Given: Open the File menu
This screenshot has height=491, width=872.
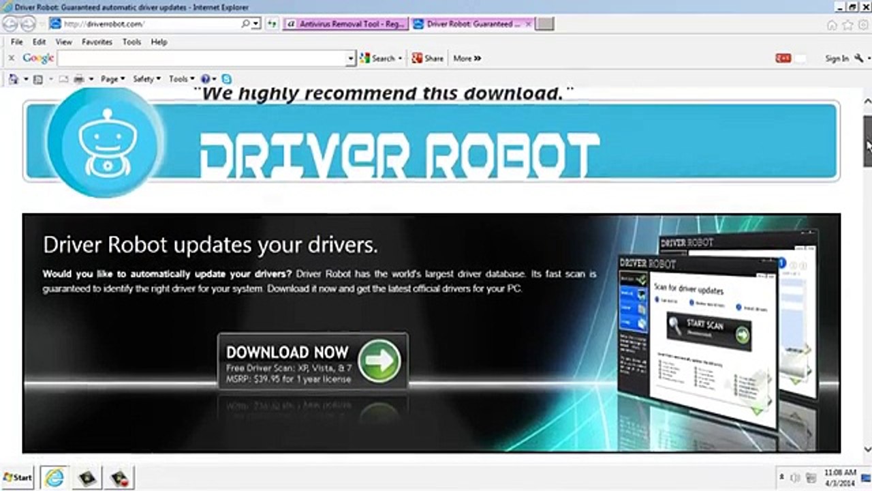Looking at the screenshot, I should 17,42.
